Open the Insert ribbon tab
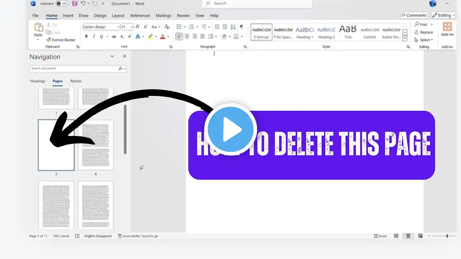This screenshot has height=259, width=461. (x=68, y=15)
